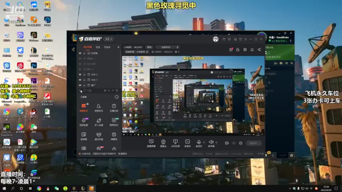The image size is (342, 192).
Task: Collapse the side panel with the left chevron
Action: pos(73,49)
